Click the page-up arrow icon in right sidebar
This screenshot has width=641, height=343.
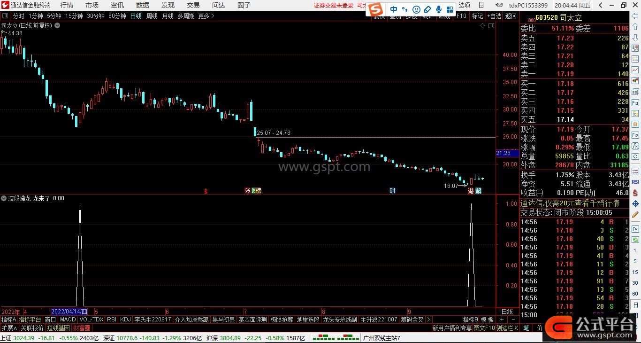(635, 27)
